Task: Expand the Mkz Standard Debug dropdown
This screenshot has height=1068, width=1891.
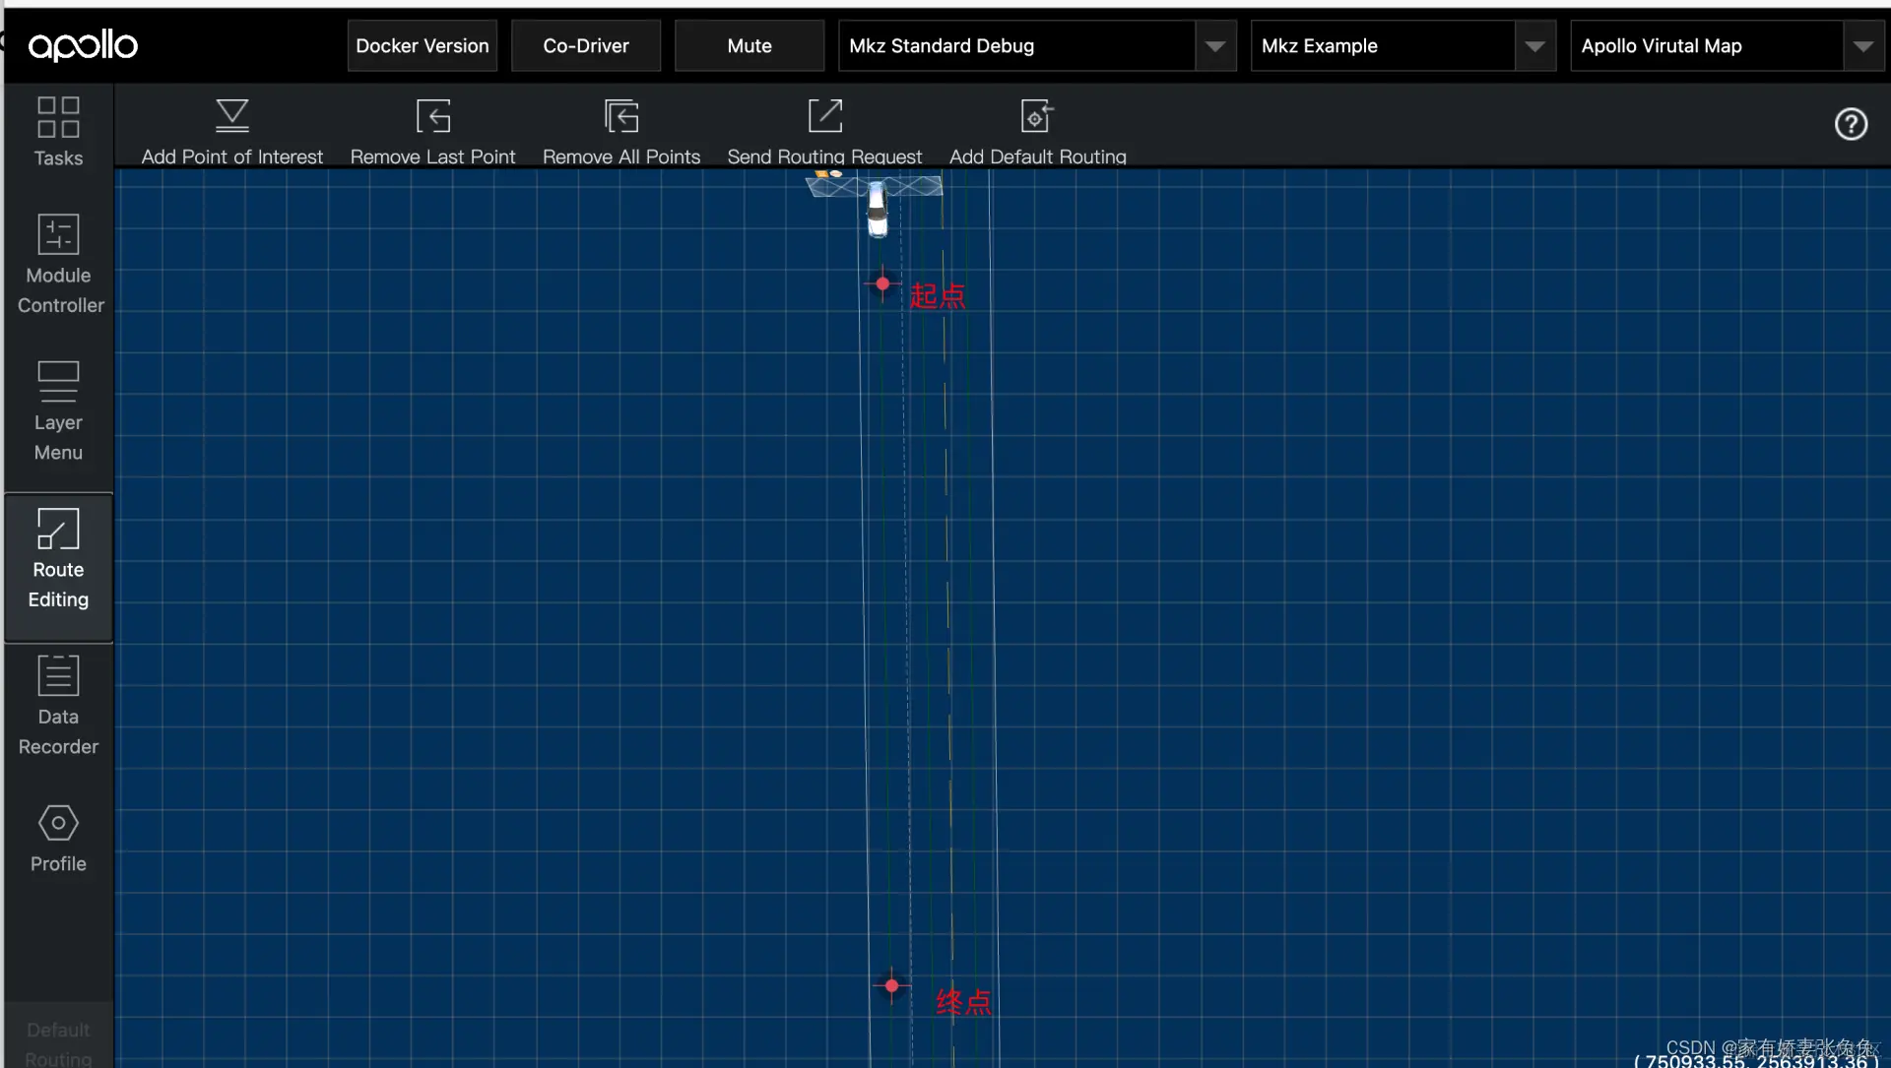Action: (x=1215, y=46)
